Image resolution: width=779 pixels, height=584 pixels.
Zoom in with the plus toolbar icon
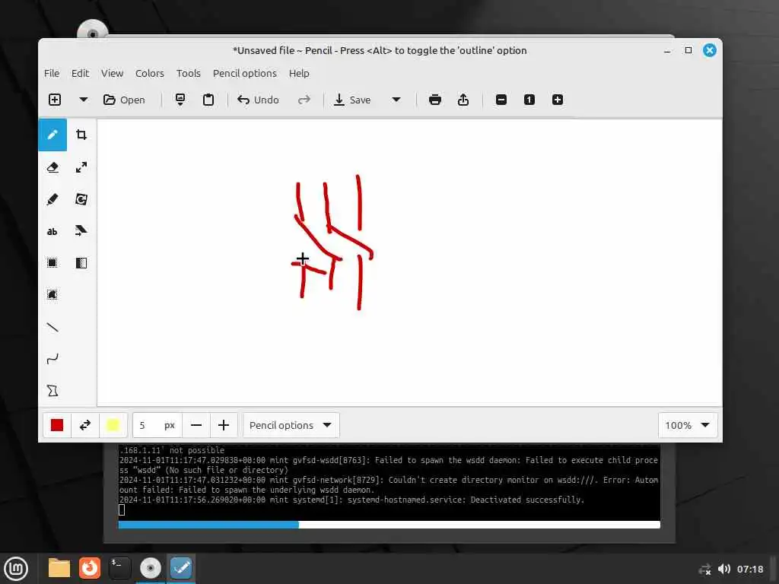pos(558,100)
